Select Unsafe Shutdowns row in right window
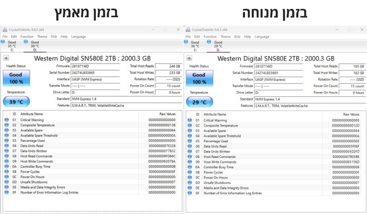The width and height of the screenshot is (367, 214). click(273, 183)
